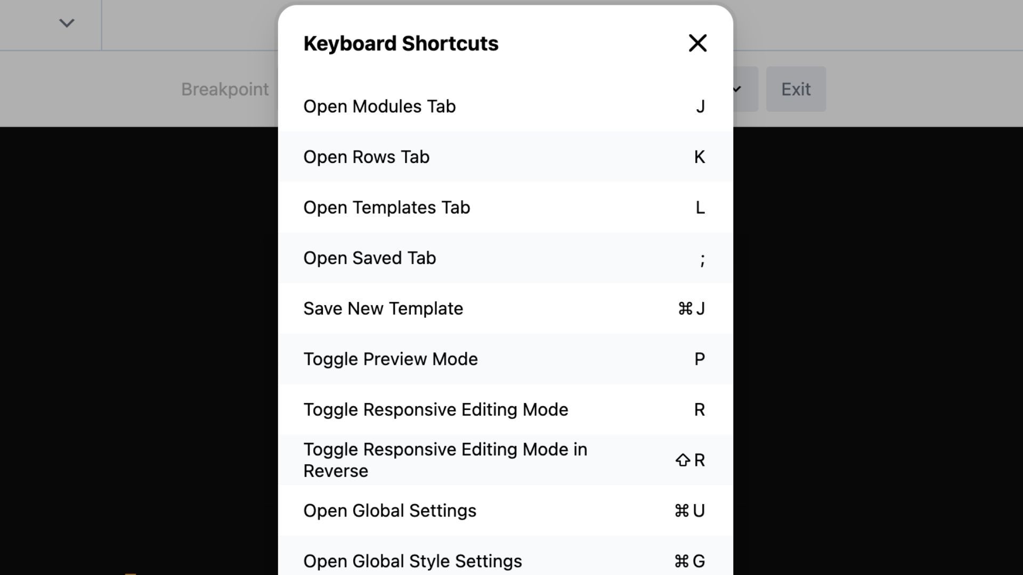This screenshot has width=1023, height=575.
Task: Select the Open Modules Tab row
Action: click(x=379, y=106)
